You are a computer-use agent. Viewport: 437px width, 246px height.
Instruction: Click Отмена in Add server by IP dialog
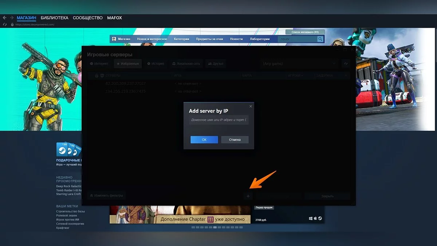click(235, 140)
